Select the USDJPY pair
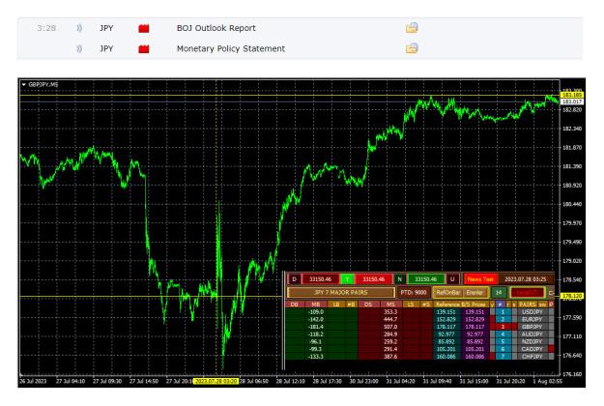Image resolution: width=604 pixels, height=406 pixels. [x=532, y=312]
